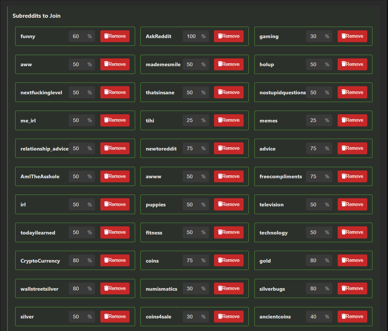Remove nostupidquestions from the list

352,92
